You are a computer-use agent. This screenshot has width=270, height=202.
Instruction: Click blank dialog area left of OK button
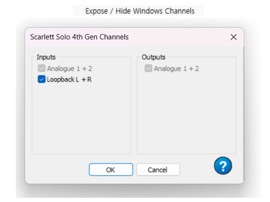[x=58, y=170]
